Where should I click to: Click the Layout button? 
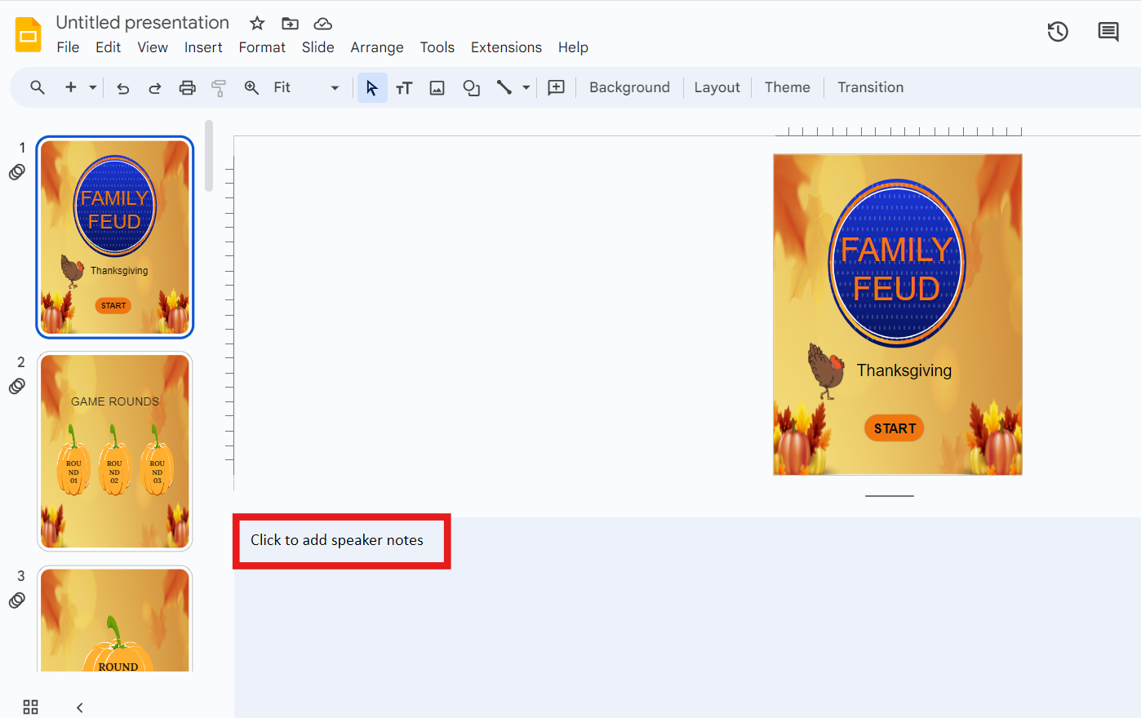pyautogui.click(x=717, y=87)
